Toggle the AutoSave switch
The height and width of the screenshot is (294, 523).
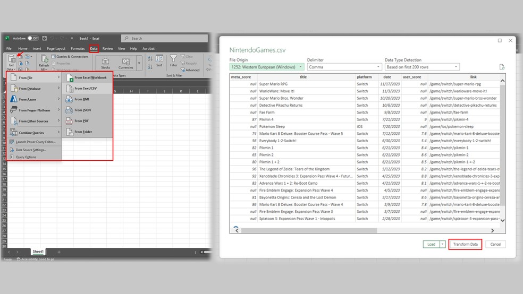point(33,38)
